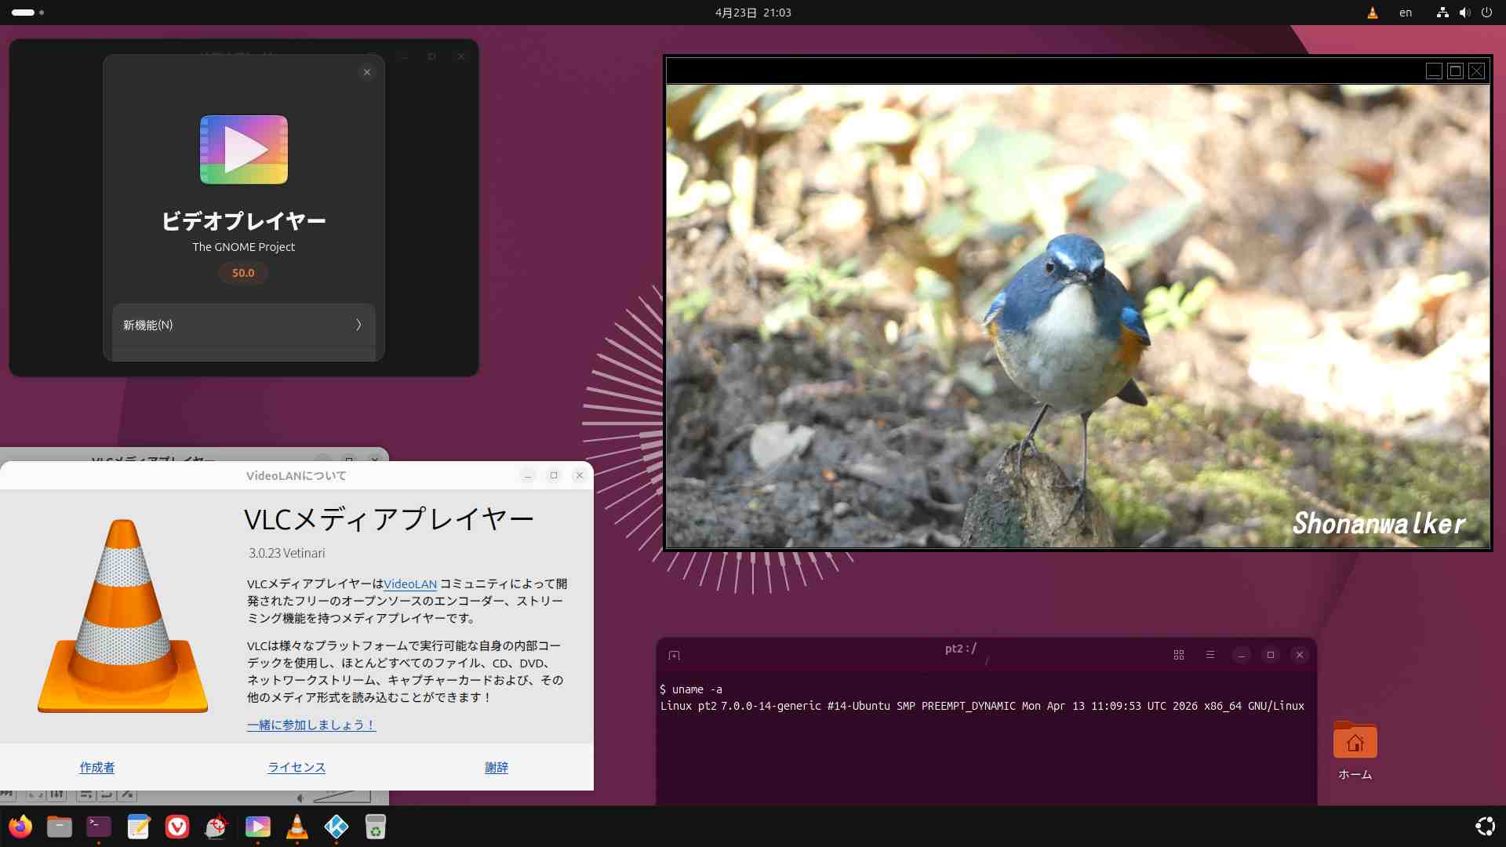
Task: Follow the VideoLAN hyperlink in the description
Action: pyautogui.click(x=409, y=583)
